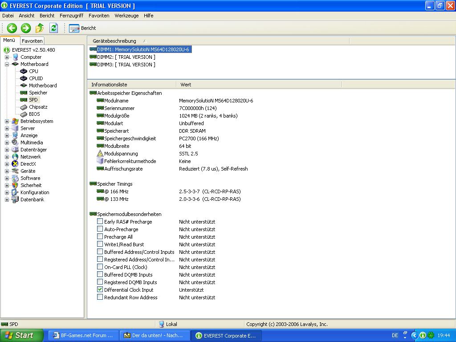This screenshot has width=456, height=342.
Task: Click the Multimedia icon in tree
Action: (x=15, y=142)
